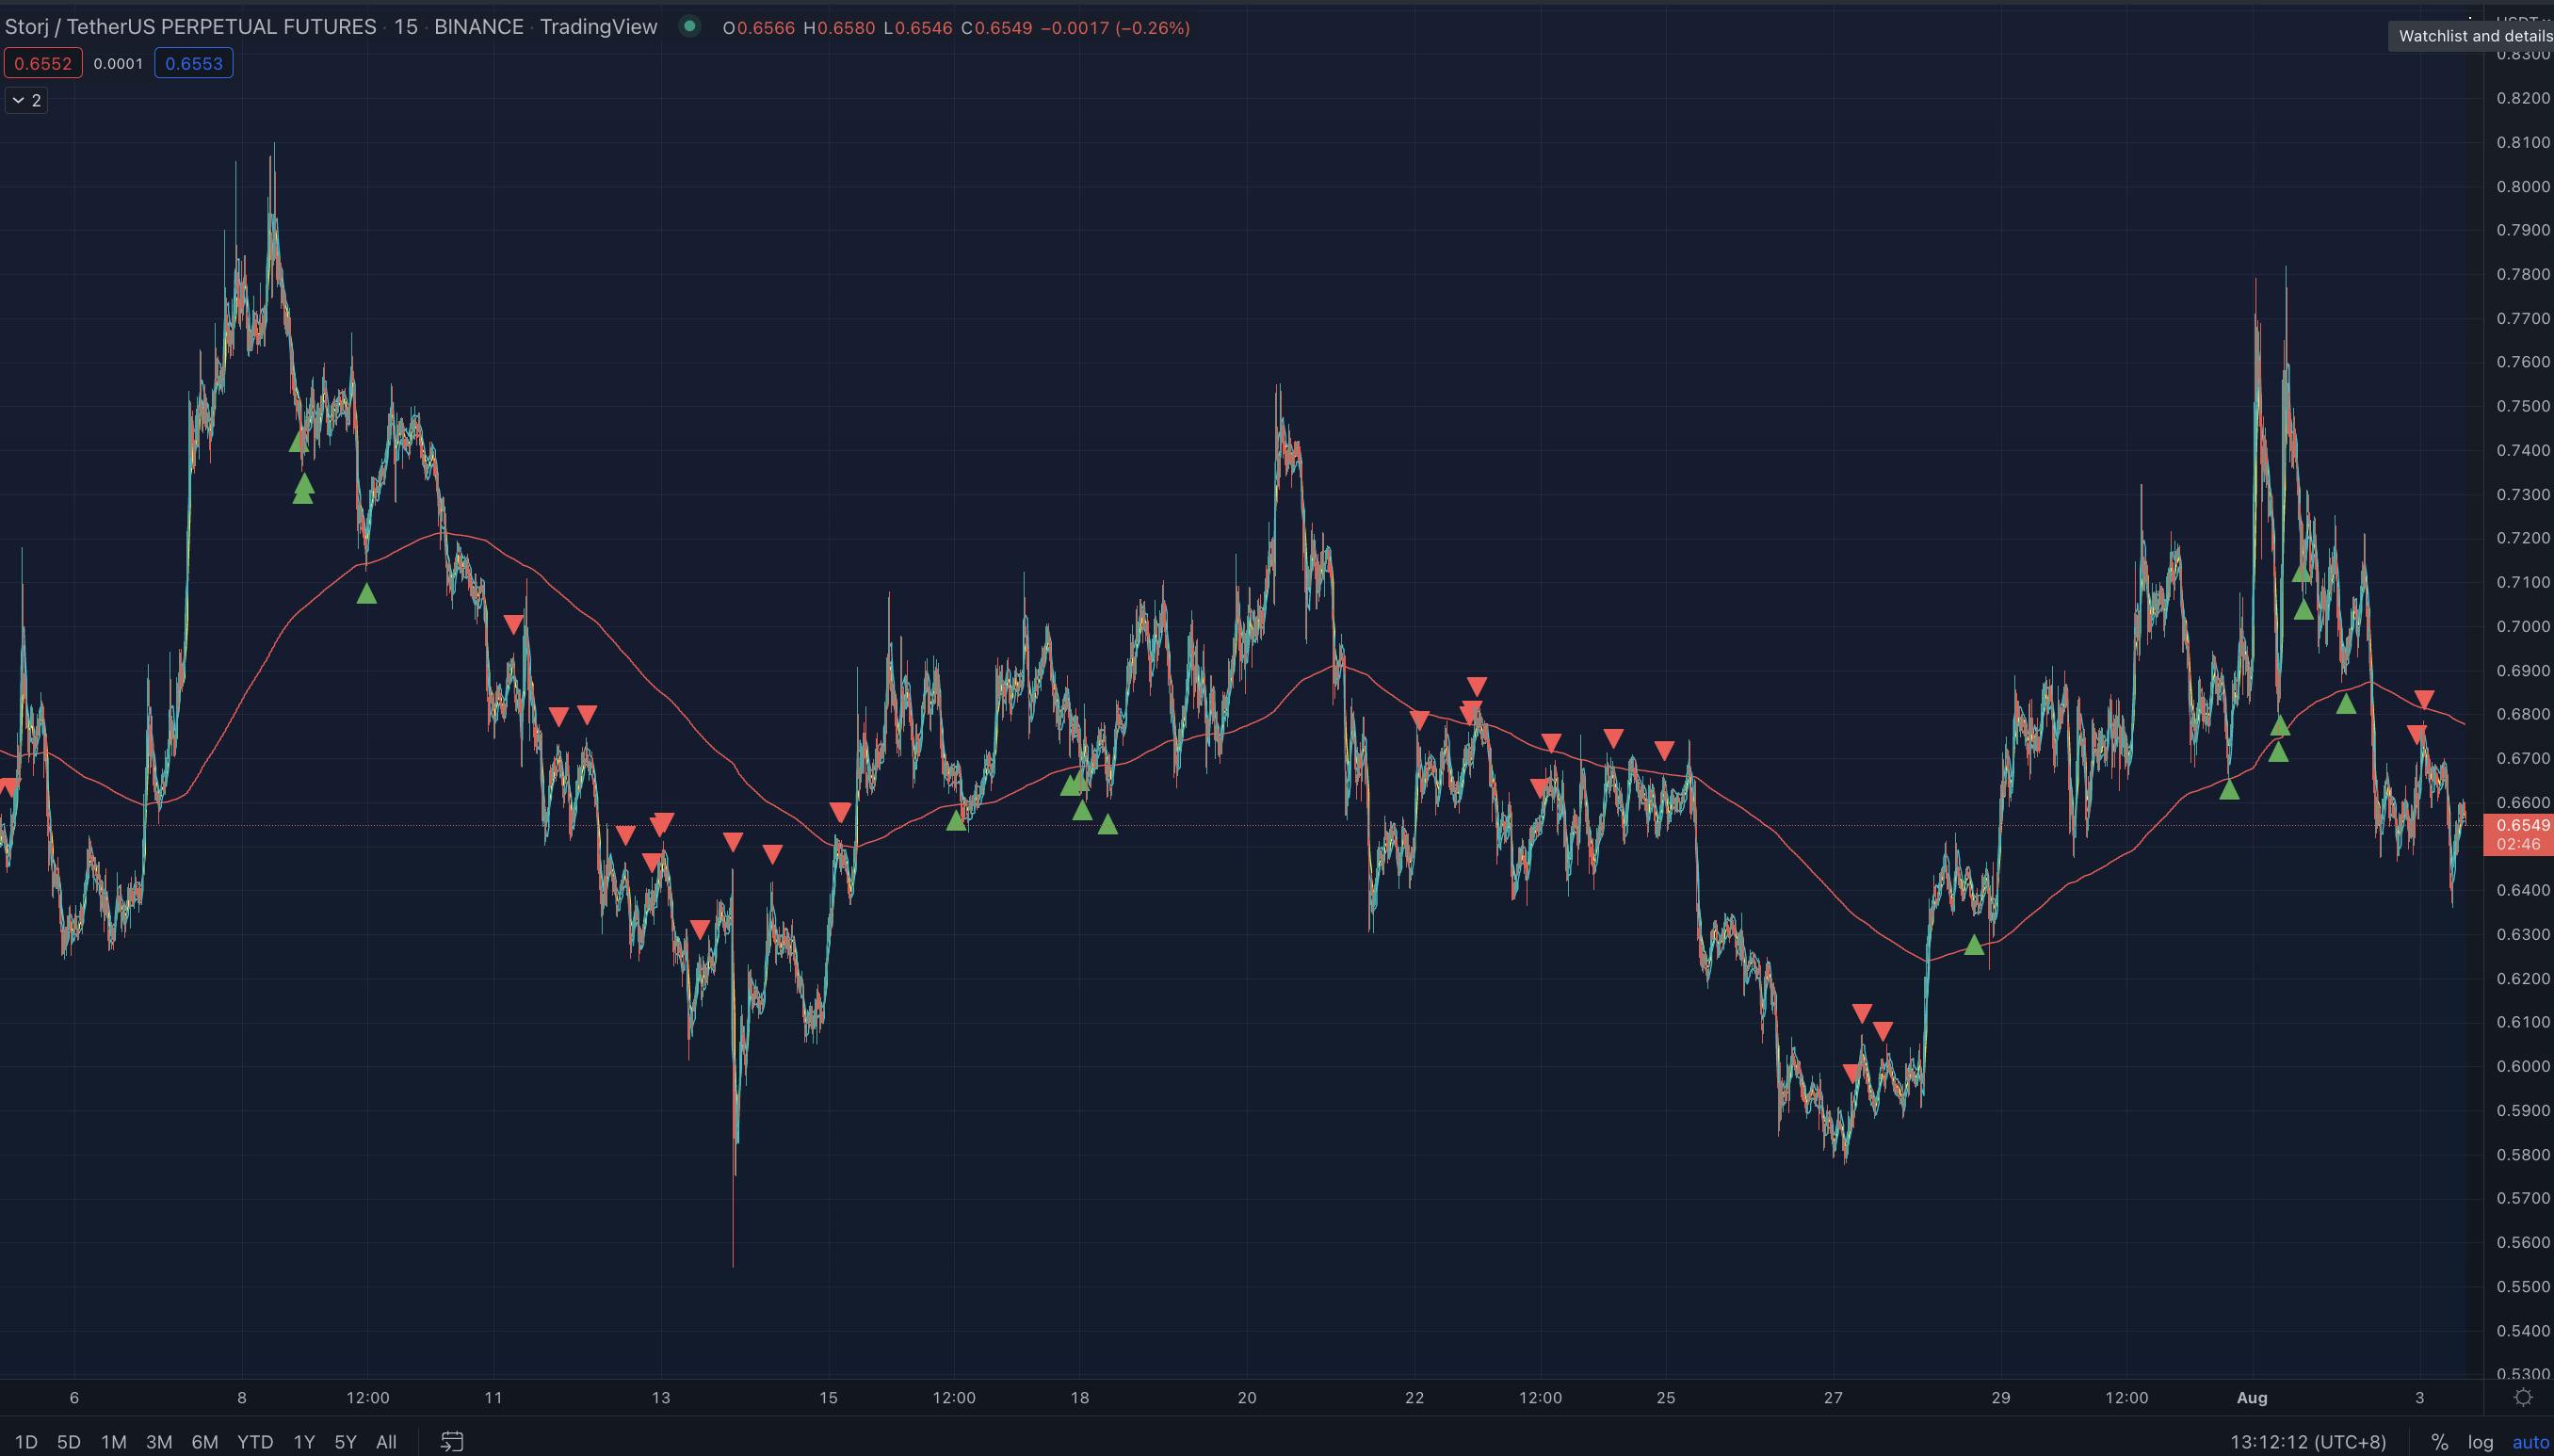The height and width of the screenshot is (1456, 2554).
Task: Open the Go to date calendar icon
Action: pos(452,1441)
